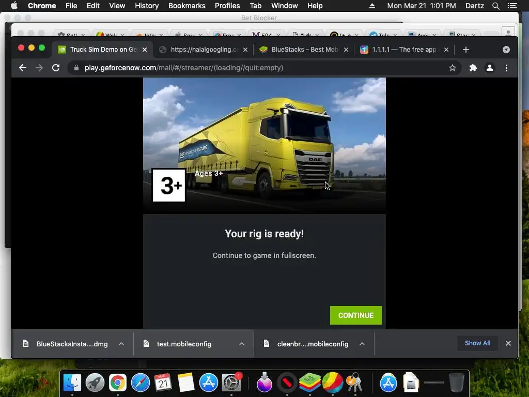Click the Dartz user name in menu bar
The image size is (529, 397).
pyautogui.click(x=474, y=6)
